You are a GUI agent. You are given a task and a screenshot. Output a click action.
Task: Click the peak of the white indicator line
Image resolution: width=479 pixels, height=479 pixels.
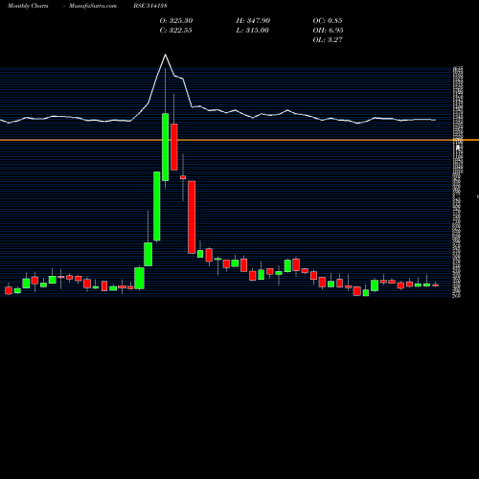[x=165, y=55]
